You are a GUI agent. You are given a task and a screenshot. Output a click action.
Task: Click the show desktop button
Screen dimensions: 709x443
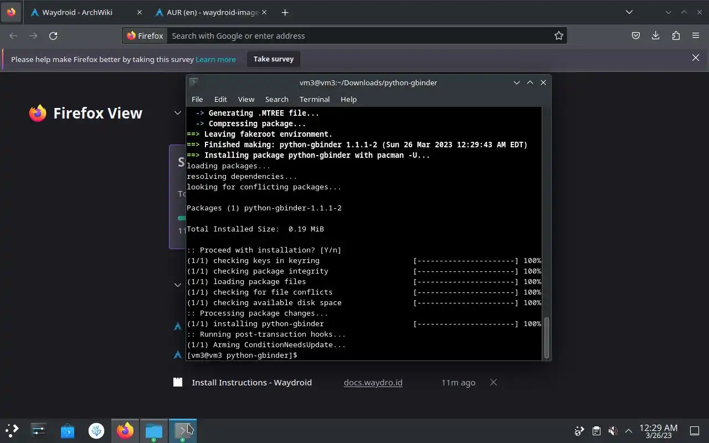pyautogui.click(x=695, y=431)
